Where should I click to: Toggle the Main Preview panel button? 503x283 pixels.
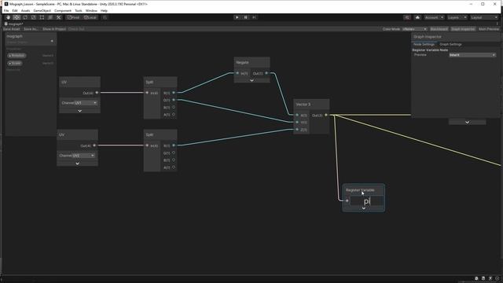click(489, 29)
